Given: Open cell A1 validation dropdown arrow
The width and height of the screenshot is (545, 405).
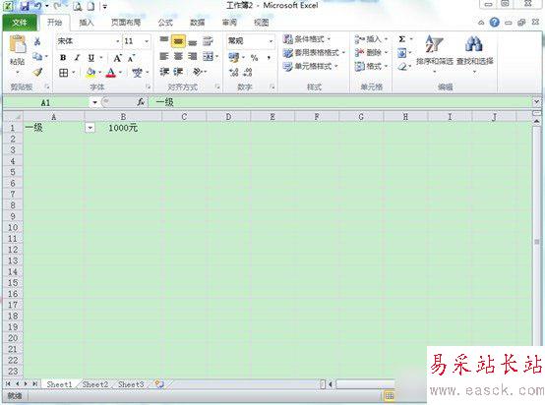Looking at the screenshot, I should (x=90, y=128).
